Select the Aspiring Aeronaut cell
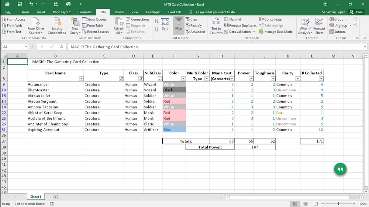 [55, 130]
